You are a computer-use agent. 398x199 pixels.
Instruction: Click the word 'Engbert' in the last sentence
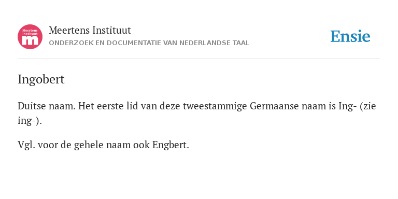(x=170, y=145)
